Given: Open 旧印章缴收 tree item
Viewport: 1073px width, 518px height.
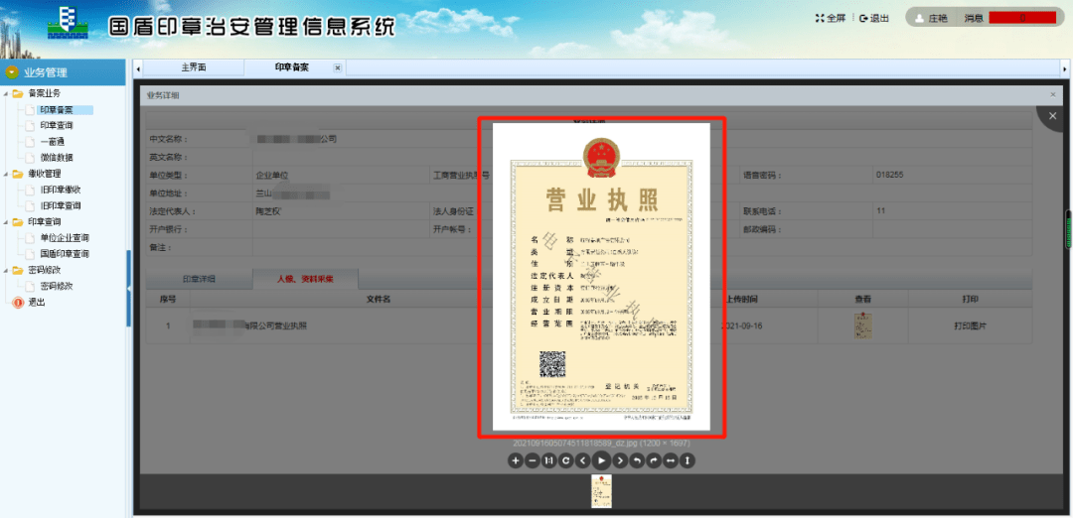Looking at the screenshot, I should pyautogui.click(x=61, y=190).
